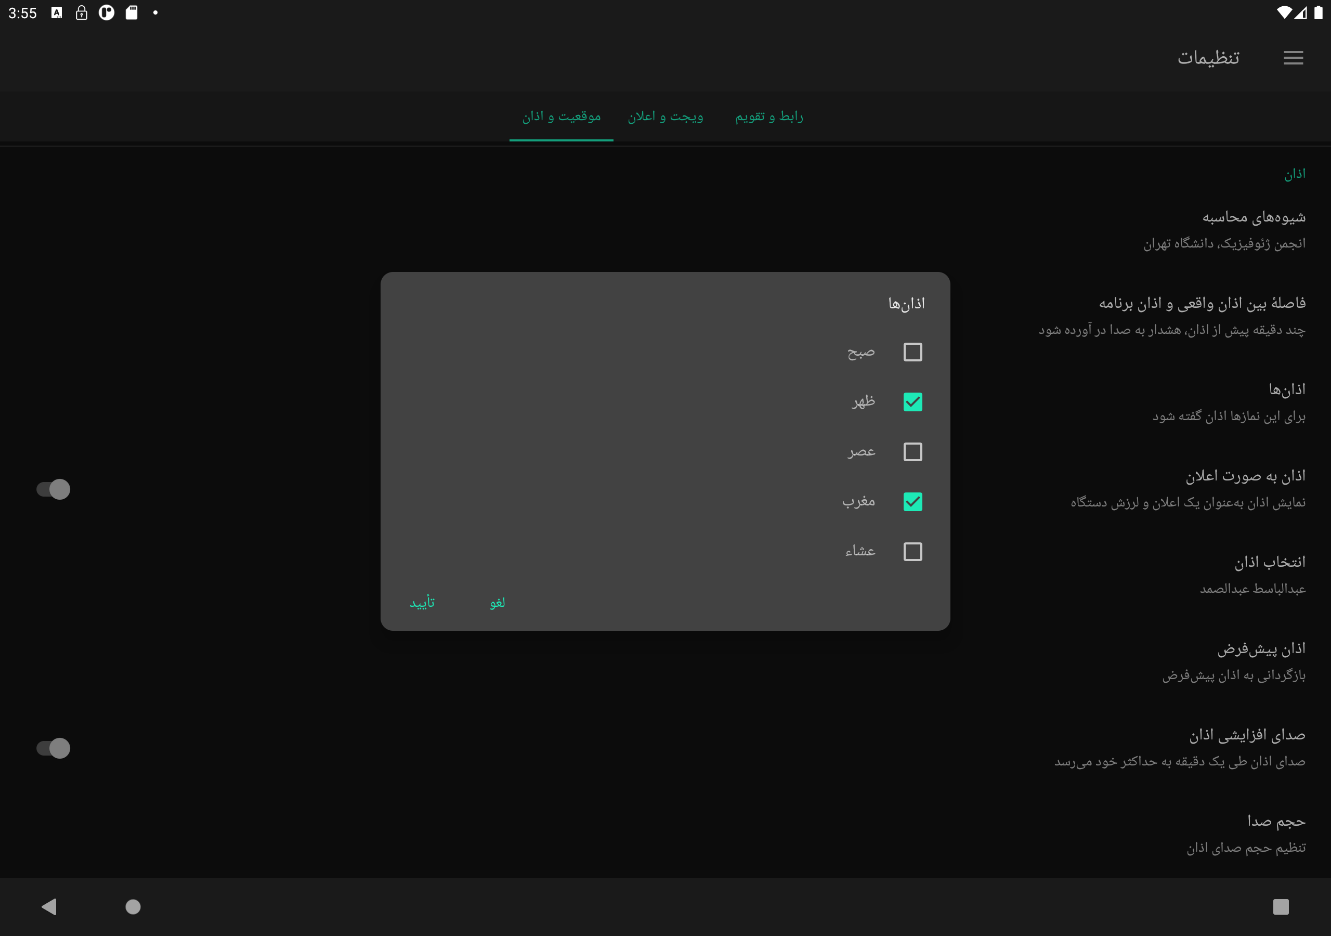This screenshot has width=1331, height=936.
Task: Select the عشاء label in the dialog
Action: pos(860,551)
